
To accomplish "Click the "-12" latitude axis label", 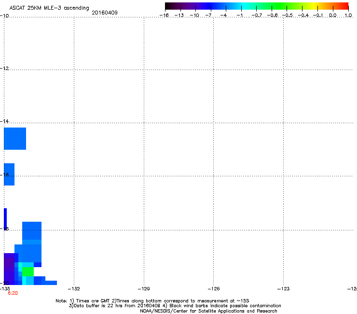I will pyautogui.click(x=4, y=69).
